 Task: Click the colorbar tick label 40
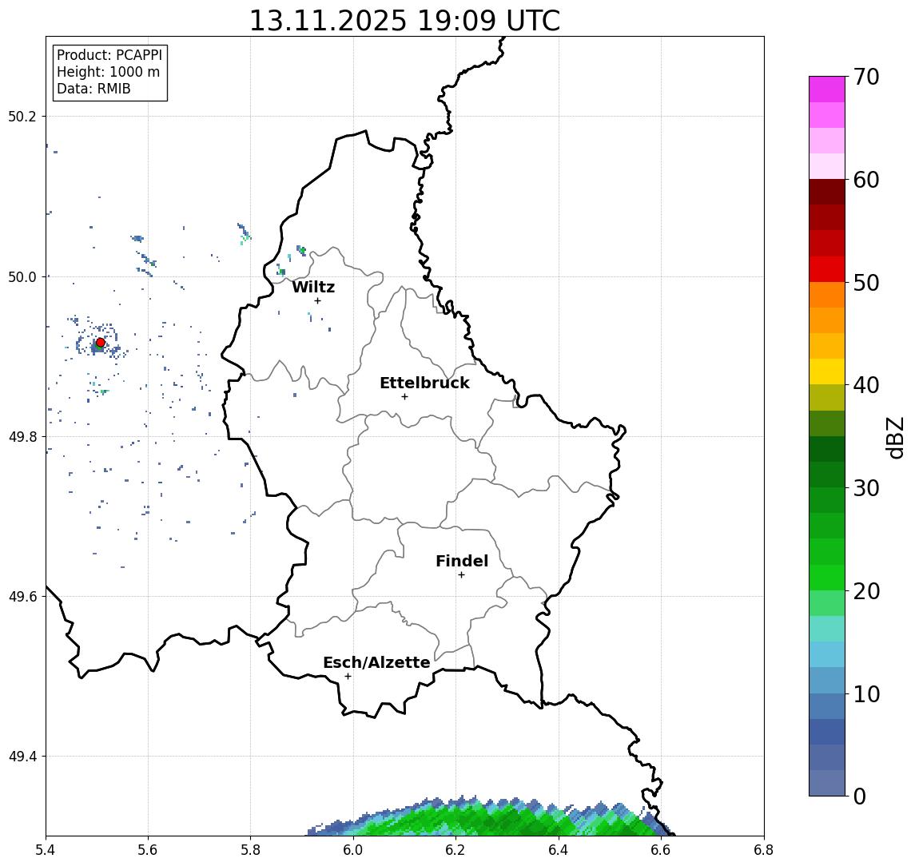866,385
